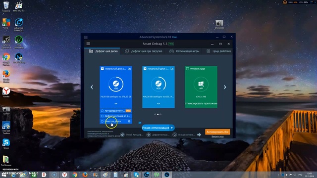This screenshot has width=317, height=178.
Task: Click Skype icon in taskbar
Action: click(136, 175)
